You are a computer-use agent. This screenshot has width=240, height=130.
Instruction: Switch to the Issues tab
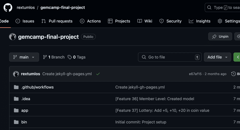pos(25,21)
